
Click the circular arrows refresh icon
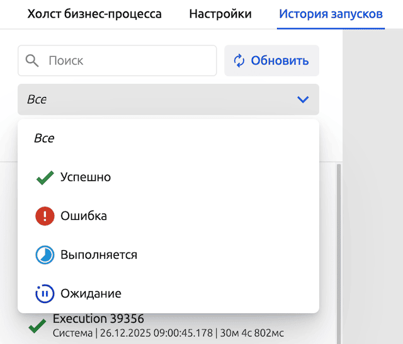point(239,61)
